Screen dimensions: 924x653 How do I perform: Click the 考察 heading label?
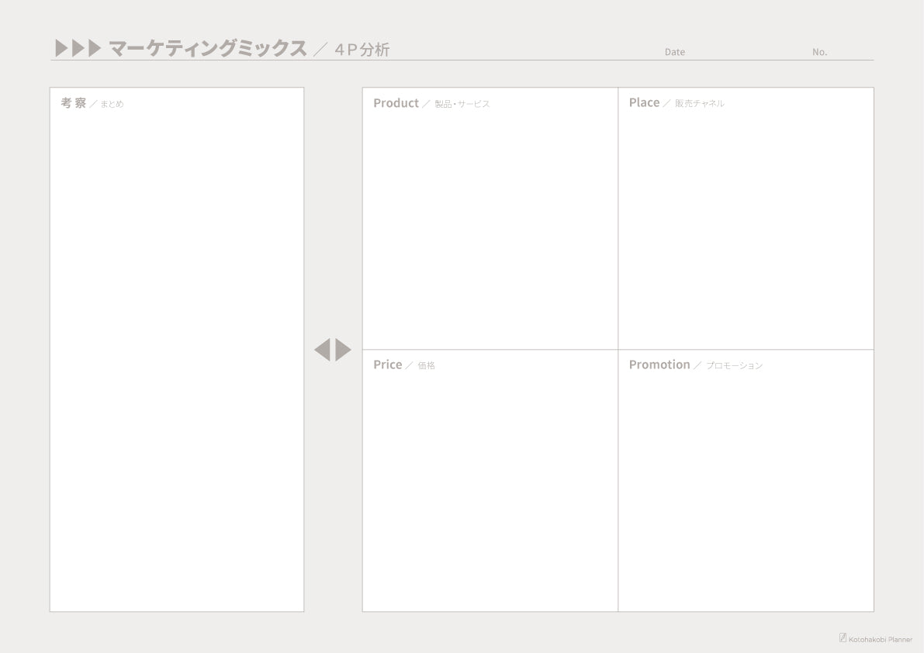tap(74, 103)
